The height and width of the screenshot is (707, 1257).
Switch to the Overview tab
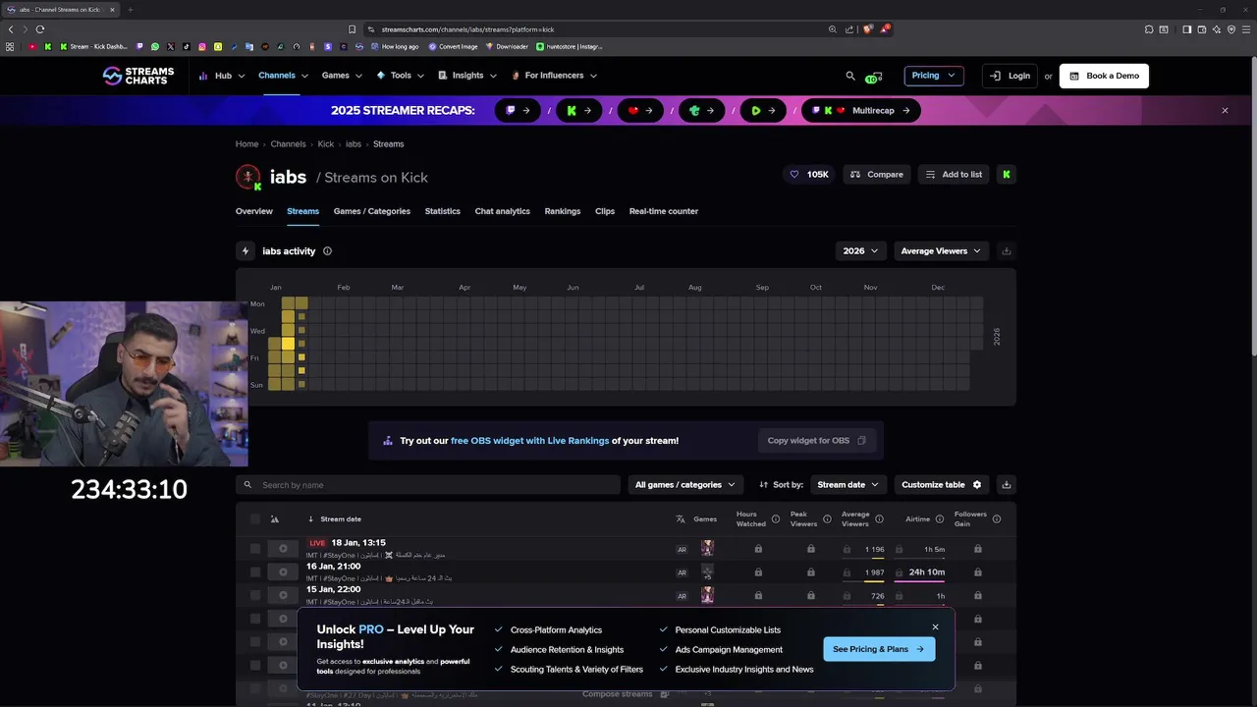(x=254, y=211)
